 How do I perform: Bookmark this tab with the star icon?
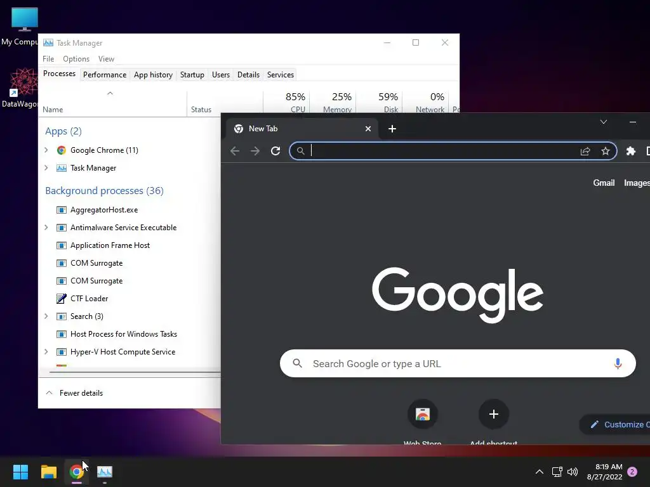click(x=606, y=151)
